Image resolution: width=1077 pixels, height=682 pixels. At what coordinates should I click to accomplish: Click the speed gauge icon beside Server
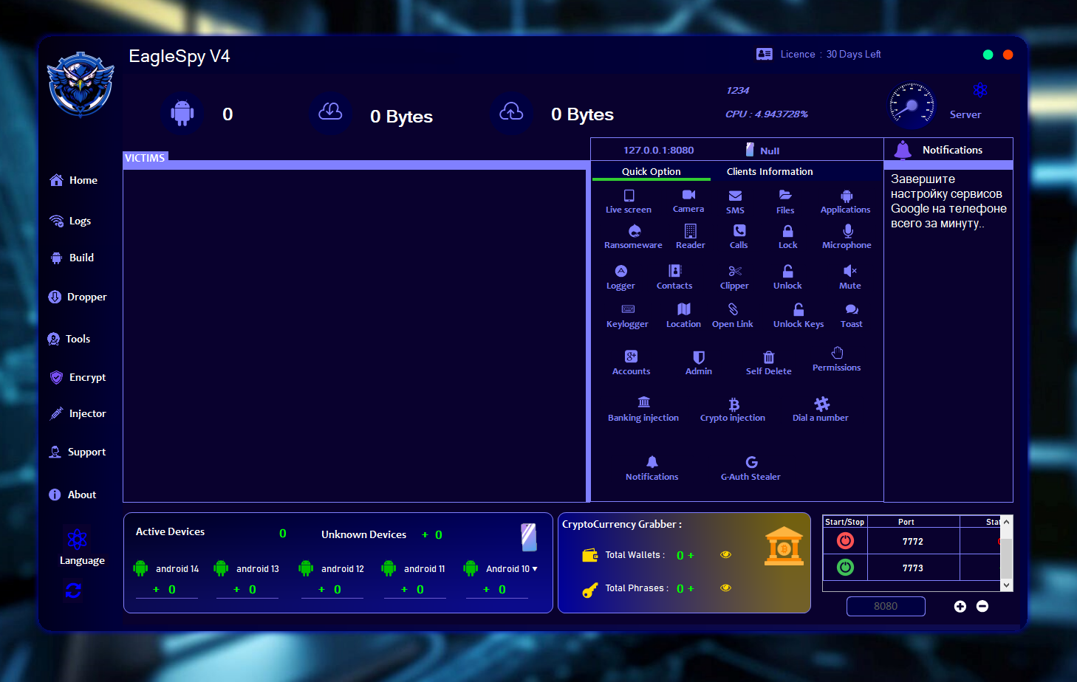pyautogui.click(x=912, y=106)
